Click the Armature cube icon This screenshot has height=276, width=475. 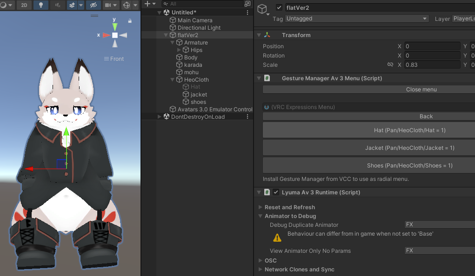click(179, 43)
